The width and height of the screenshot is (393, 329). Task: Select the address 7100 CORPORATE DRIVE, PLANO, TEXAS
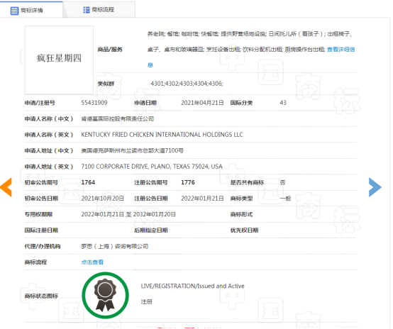point(152,167)
